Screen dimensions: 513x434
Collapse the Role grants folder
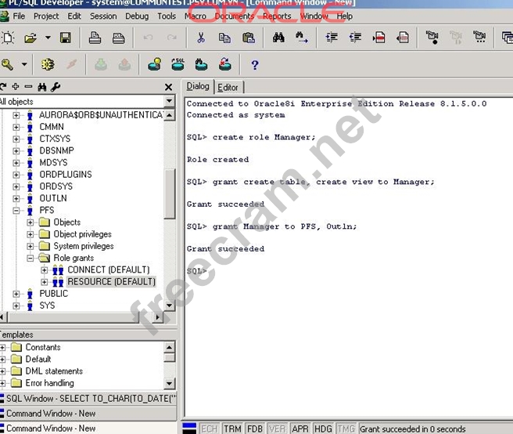point(30,259)
